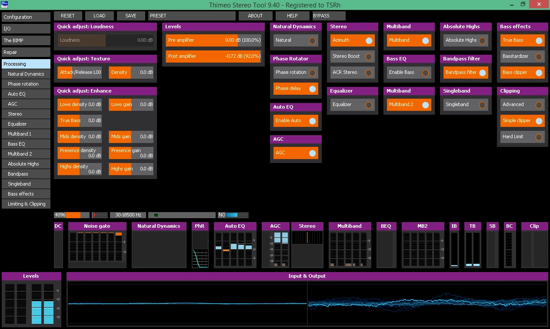The image size is (550, 329).
Task: Adjust the Lows gain slider
Action: [x=131, y=104]
